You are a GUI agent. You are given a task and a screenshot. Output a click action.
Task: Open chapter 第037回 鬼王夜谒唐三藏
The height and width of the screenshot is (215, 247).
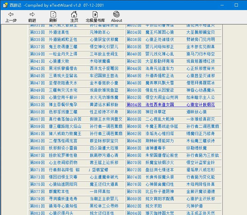(74, 47)
